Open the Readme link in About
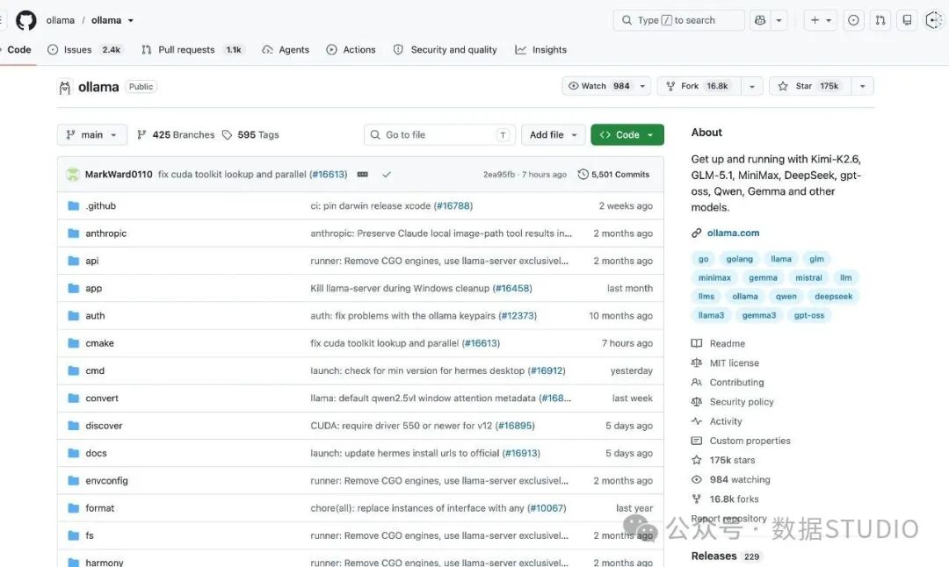 tap(727, 343)
